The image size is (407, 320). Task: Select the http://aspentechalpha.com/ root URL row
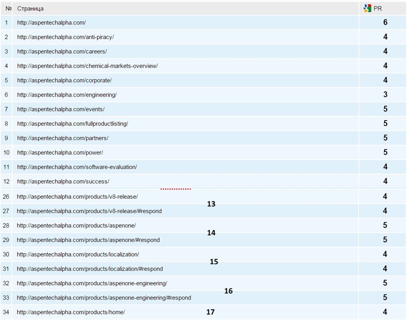point(51,22)
